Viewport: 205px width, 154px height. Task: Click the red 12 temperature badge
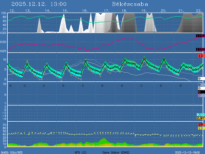(x=201, y=56)
